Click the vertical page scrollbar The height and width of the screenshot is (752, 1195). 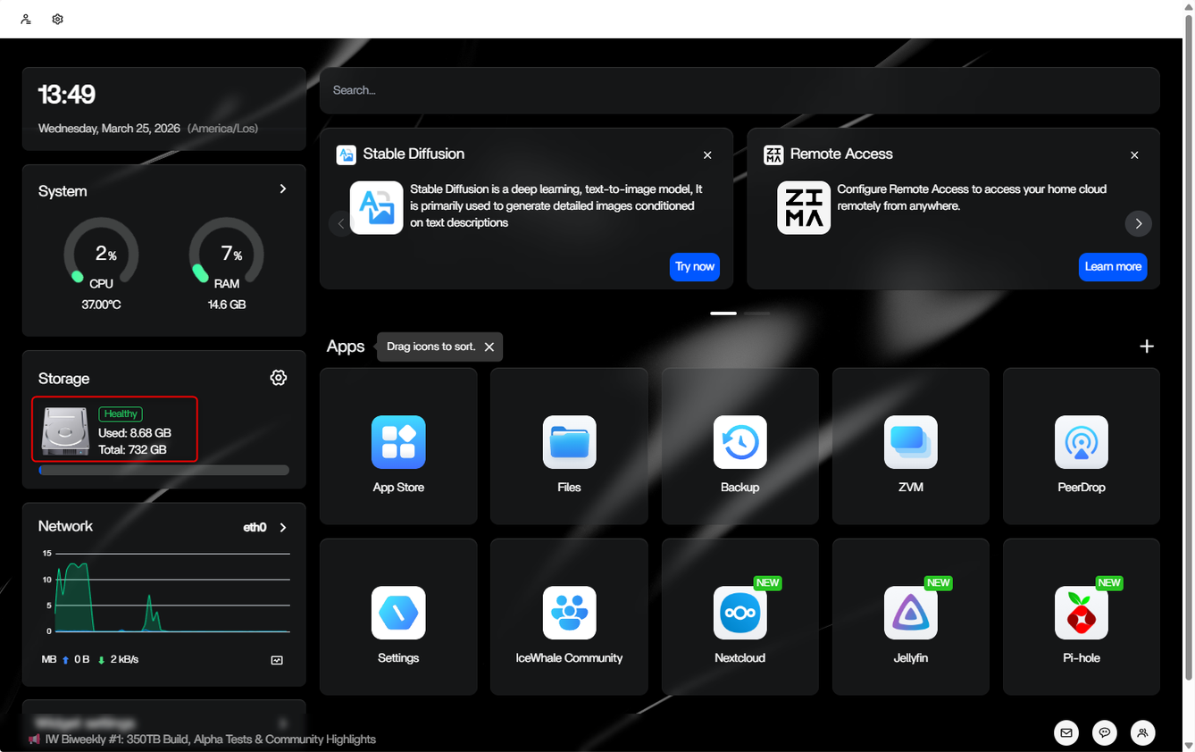[x=1189, y=348]
